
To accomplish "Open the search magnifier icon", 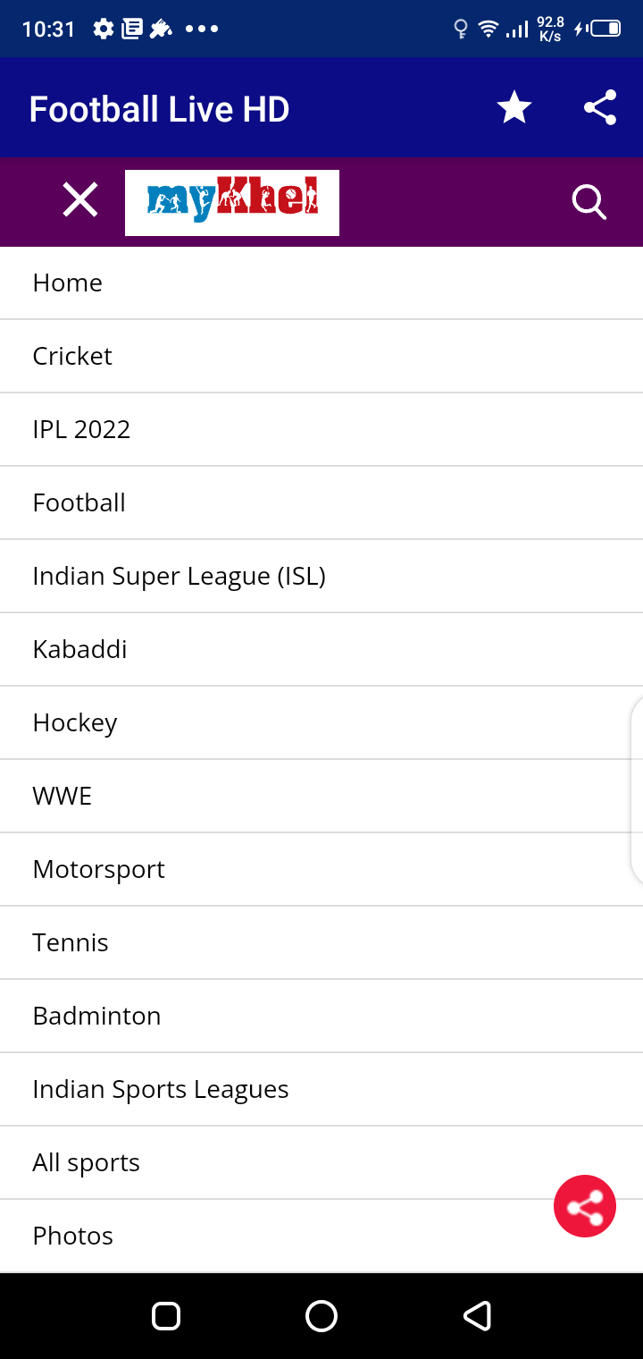I will (589, 202).
